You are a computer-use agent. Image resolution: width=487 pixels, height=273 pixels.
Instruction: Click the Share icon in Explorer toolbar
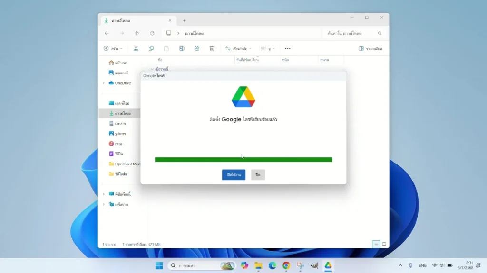point(196,48)
